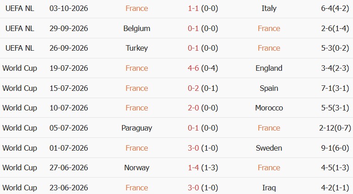Screen dimensions: 353x194
Task: Click the 2-0 score versus Morocco
Action: pos(193,108)
